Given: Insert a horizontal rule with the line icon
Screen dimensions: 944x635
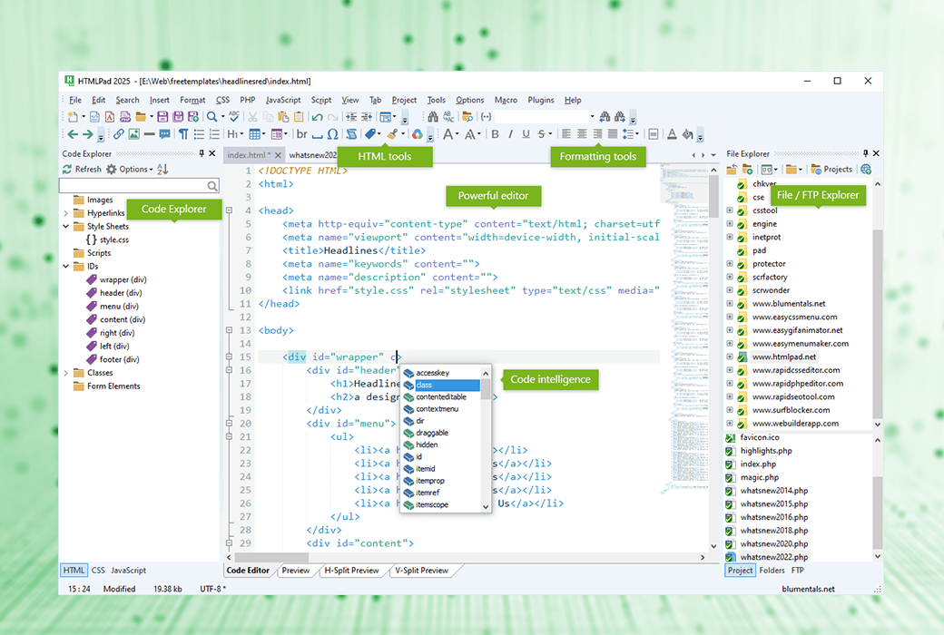Looking at the screenshot, I should point(149,134).
